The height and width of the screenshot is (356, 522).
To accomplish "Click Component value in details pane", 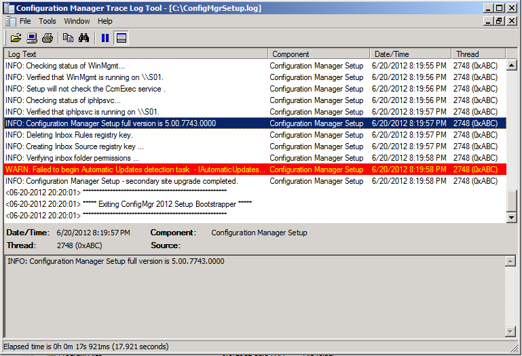I will click(259, 233).
